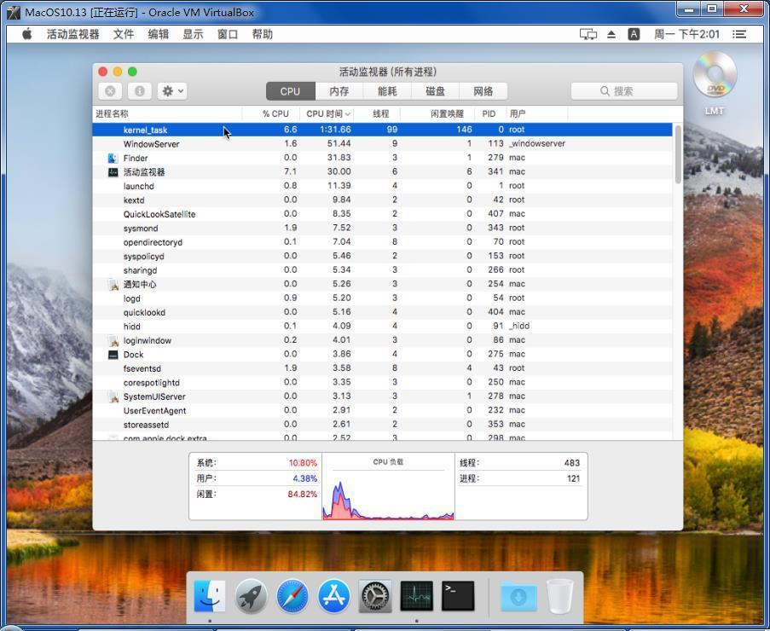Open Terminal from the Dock

pyautogui.click(x=458, y=596)
